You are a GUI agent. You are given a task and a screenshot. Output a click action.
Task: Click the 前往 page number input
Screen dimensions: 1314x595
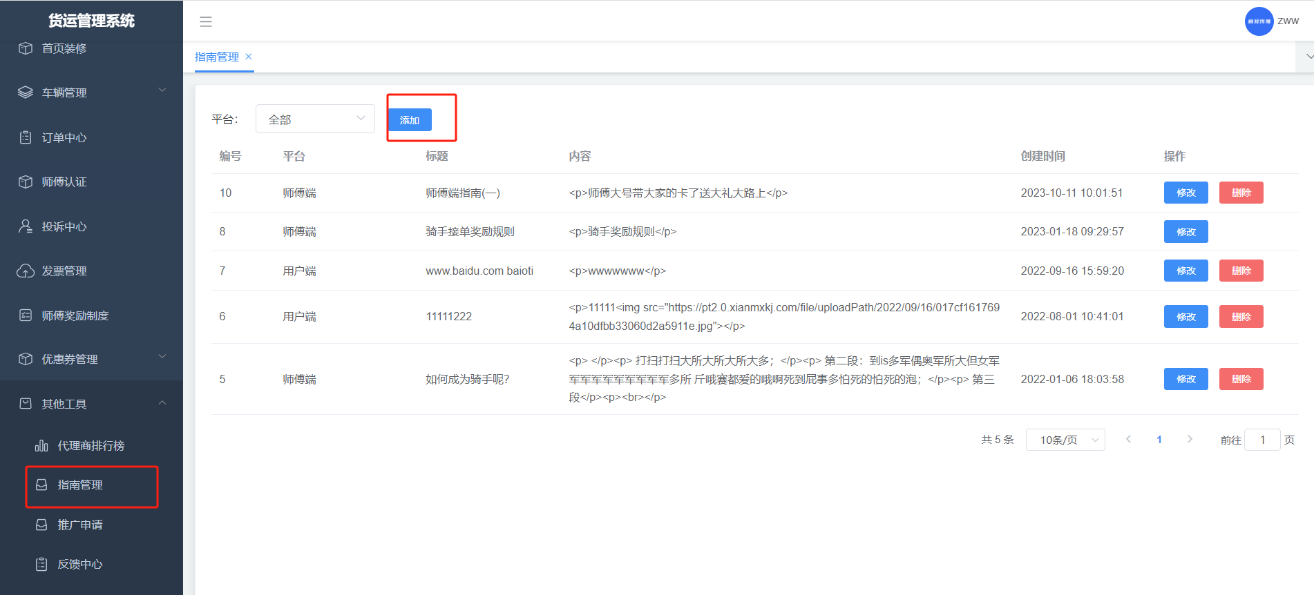tap(1261, 440)
